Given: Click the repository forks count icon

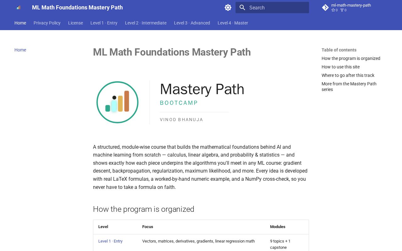Looking at the screenshot, I should click(342, 10).
